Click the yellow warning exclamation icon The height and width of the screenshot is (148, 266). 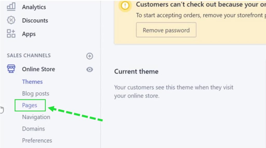pyautogui.click(x=125, y=6)
